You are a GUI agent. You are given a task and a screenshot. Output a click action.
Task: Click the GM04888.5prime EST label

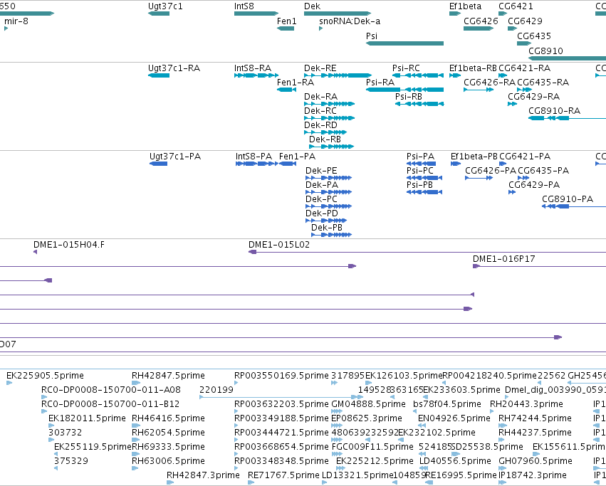(368, 404)
